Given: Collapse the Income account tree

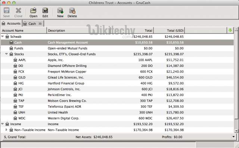Looking at the screenshot, I should [3, 124].
